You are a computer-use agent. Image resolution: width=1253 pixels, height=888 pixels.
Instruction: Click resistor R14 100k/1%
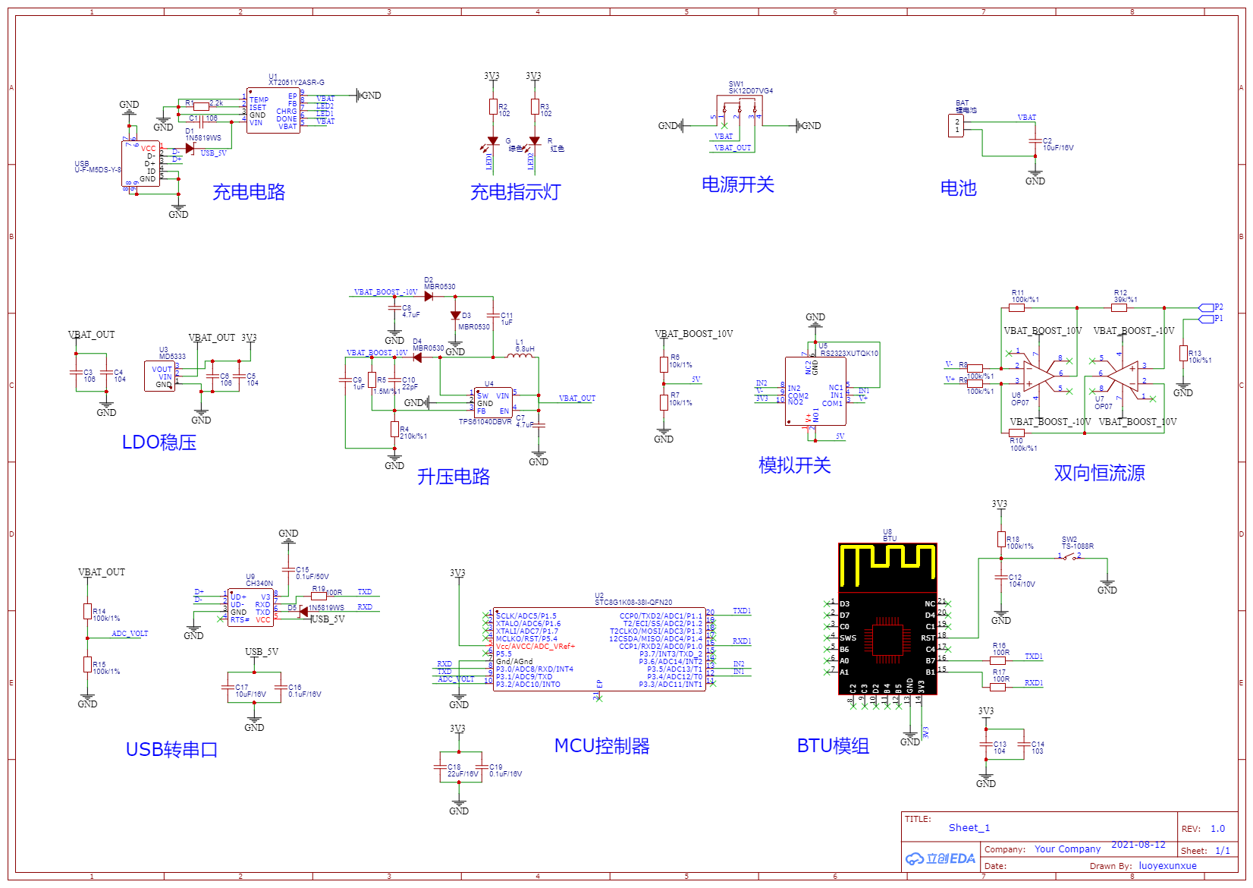pyautogui.click(x=87, y=611)
